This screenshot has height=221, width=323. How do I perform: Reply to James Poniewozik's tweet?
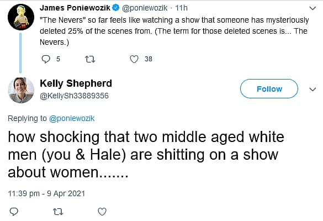pos(46,59)
